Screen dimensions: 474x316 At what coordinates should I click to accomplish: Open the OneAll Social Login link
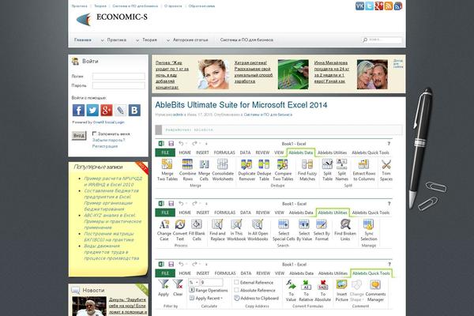tap(108, 122)
